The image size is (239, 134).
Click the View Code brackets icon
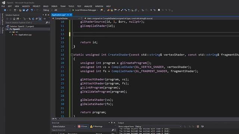(45, 19)
